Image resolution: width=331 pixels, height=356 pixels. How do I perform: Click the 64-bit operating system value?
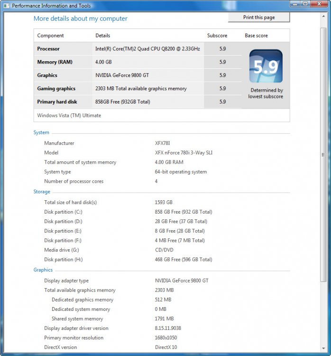pyautogui.click(x=181, y=172)
